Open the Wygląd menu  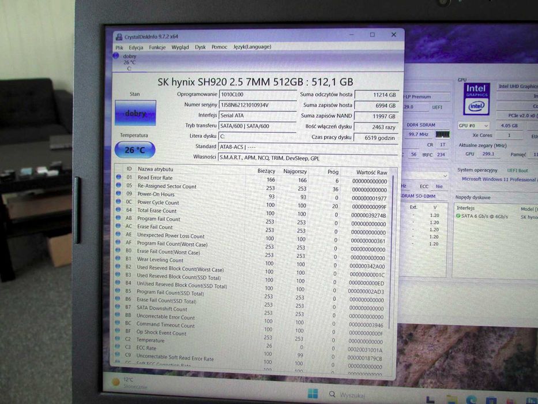point(180,47)
